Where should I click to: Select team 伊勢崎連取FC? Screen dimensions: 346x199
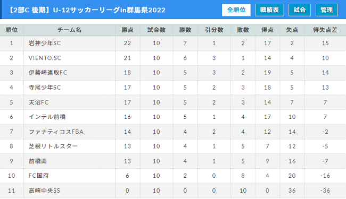tap(48, 73)
